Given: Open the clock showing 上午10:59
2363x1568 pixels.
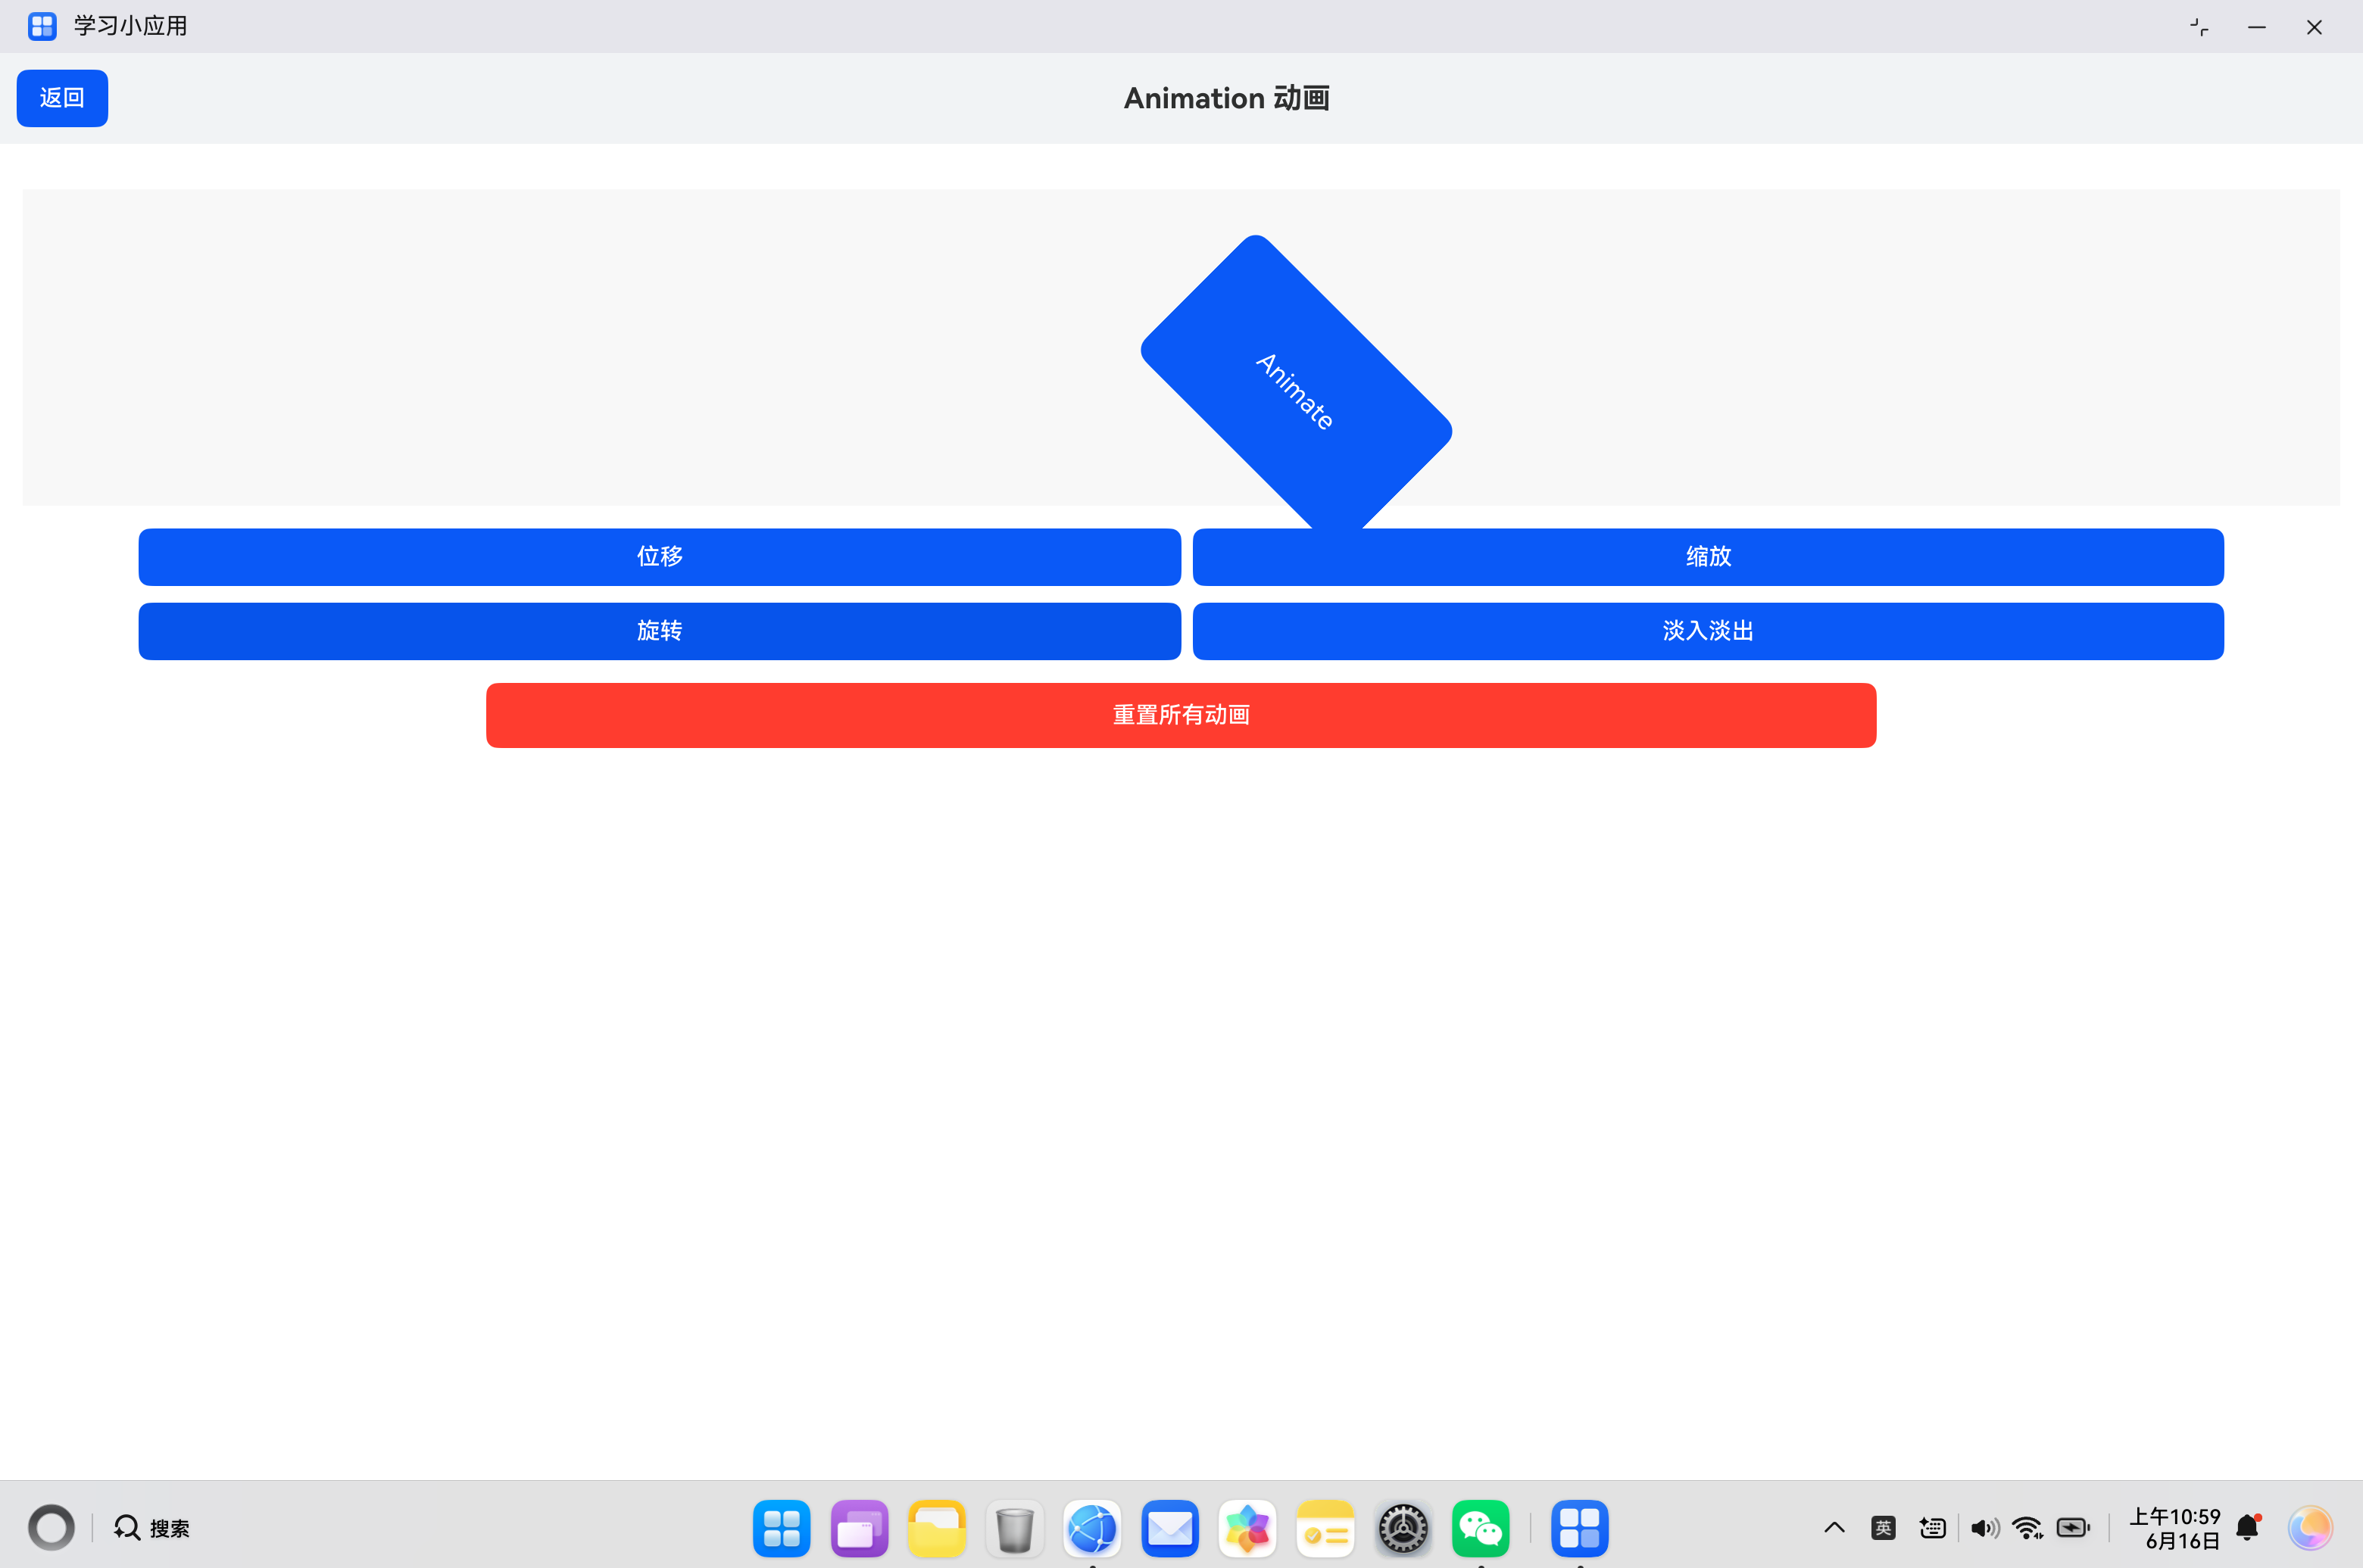Looking at the screenshot, I should [2175, 1528].
